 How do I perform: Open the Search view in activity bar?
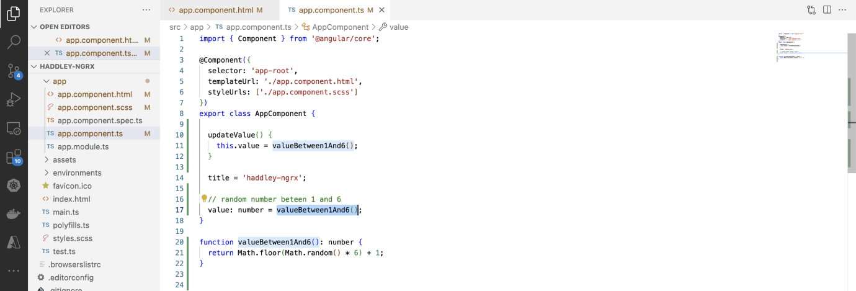coord(14,42)
